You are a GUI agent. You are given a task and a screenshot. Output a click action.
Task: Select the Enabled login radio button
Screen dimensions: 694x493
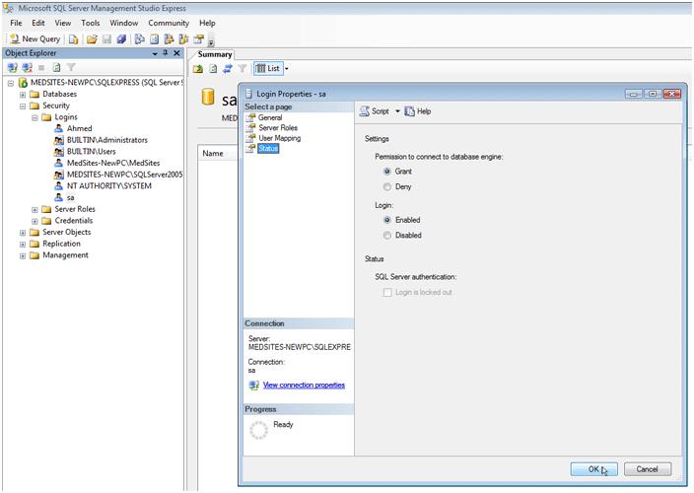(x=387, y=220)
